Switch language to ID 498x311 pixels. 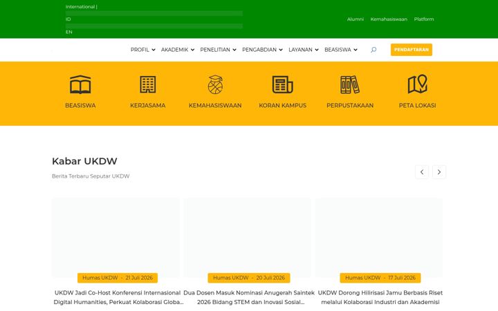click(68, 19)
